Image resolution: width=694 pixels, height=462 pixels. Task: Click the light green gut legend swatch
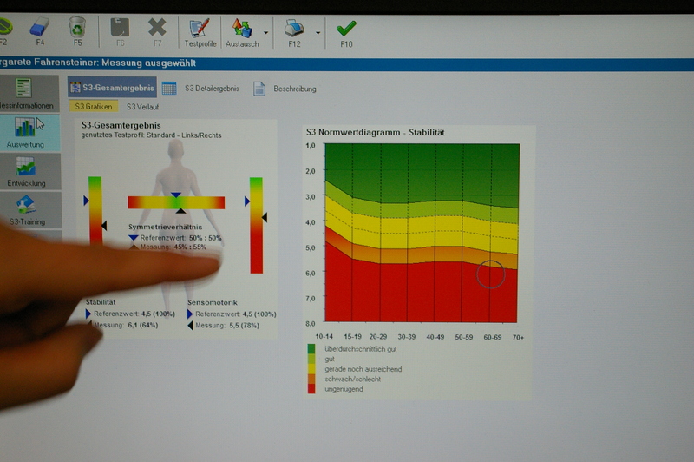click(x=311, y=359)
